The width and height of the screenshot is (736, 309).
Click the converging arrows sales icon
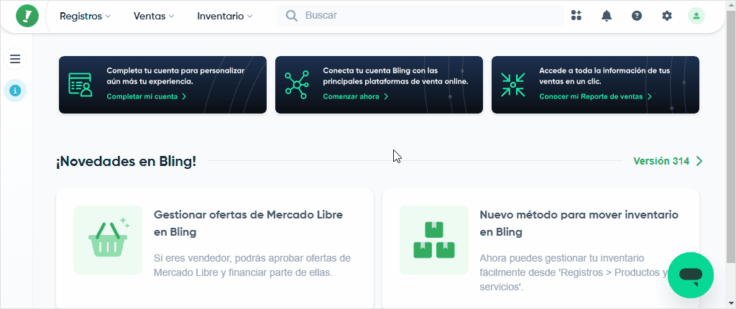[x=513, y=85]
